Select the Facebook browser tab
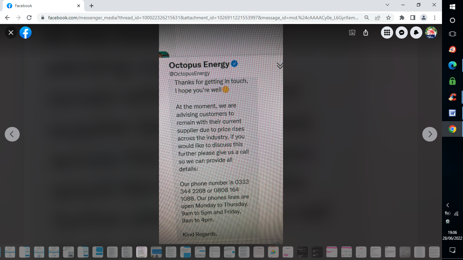 43,6
